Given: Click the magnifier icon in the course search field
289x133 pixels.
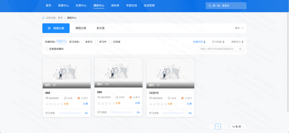Looking at the screenshot, I should 241,49.
